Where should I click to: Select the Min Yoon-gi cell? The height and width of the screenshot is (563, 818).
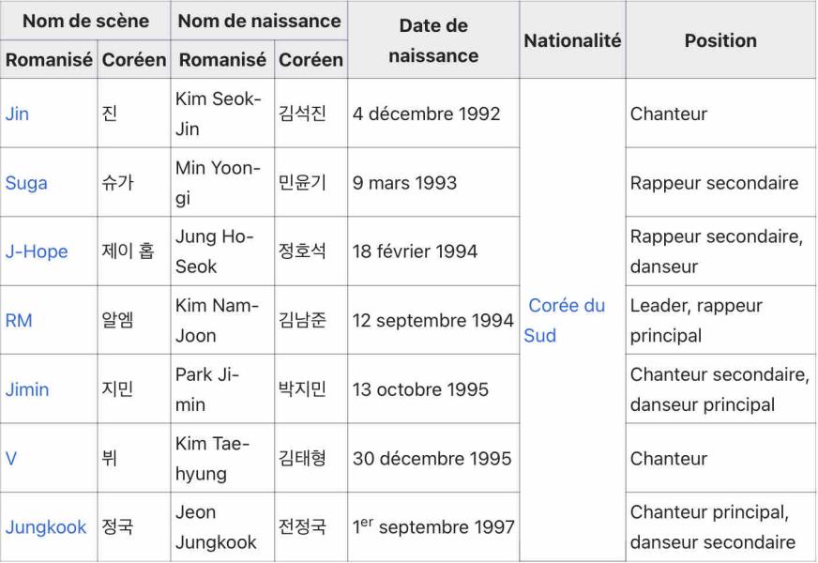[222, 183]
